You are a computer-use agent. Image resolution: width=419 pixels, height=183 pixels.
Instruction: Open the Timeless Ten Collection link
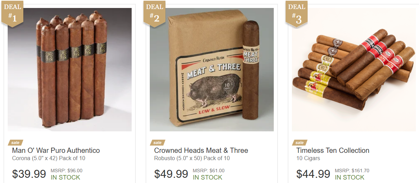click(333, 150)
